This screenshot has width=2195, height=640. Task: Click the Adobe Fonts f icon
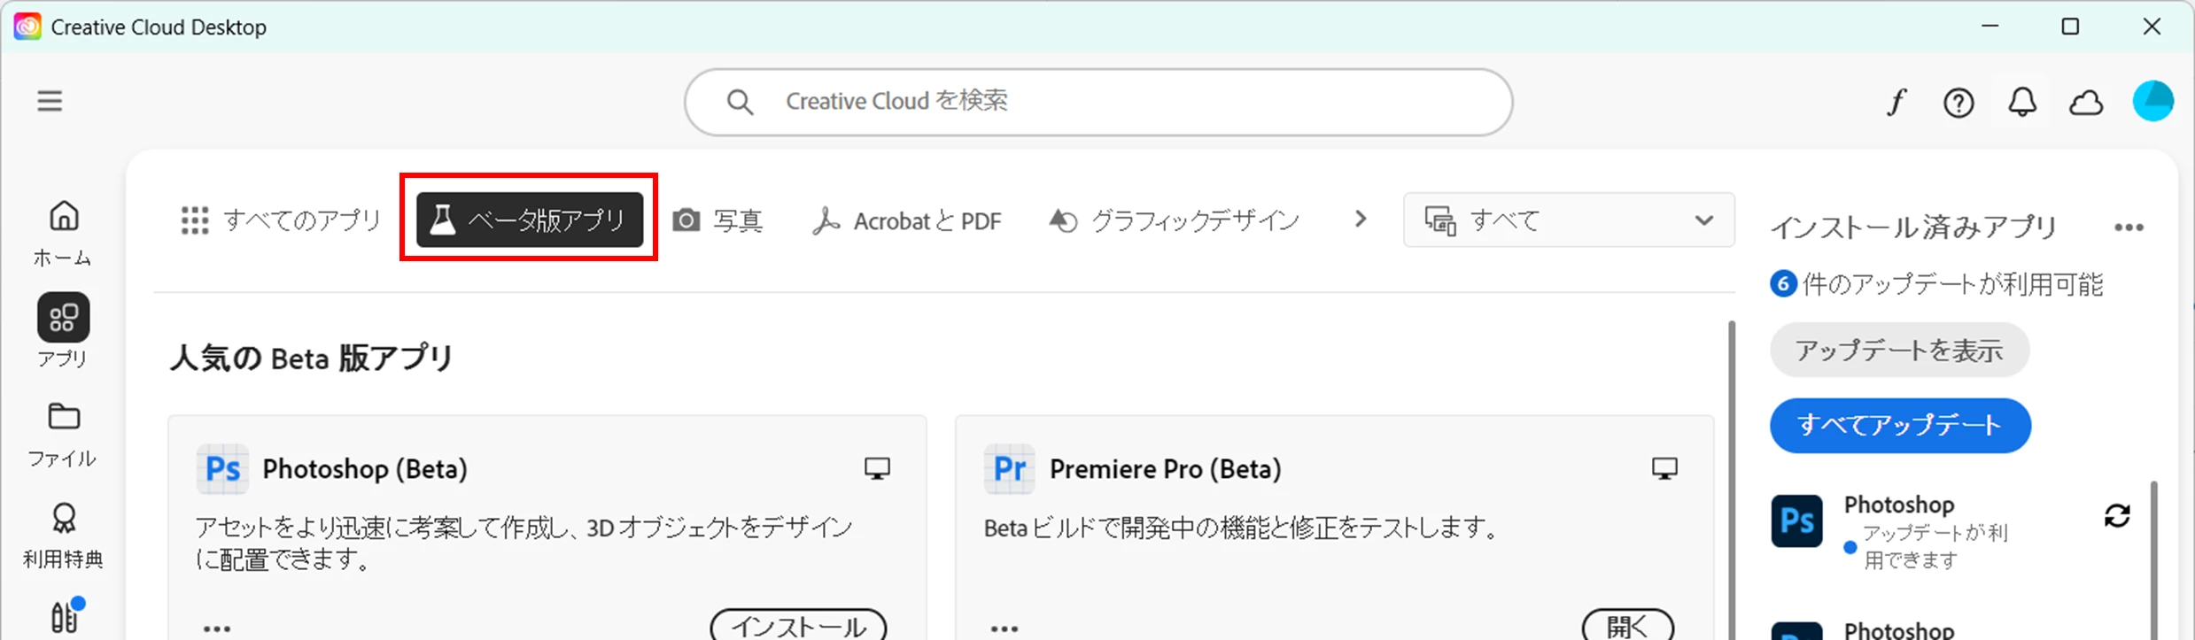point(1895,103)
